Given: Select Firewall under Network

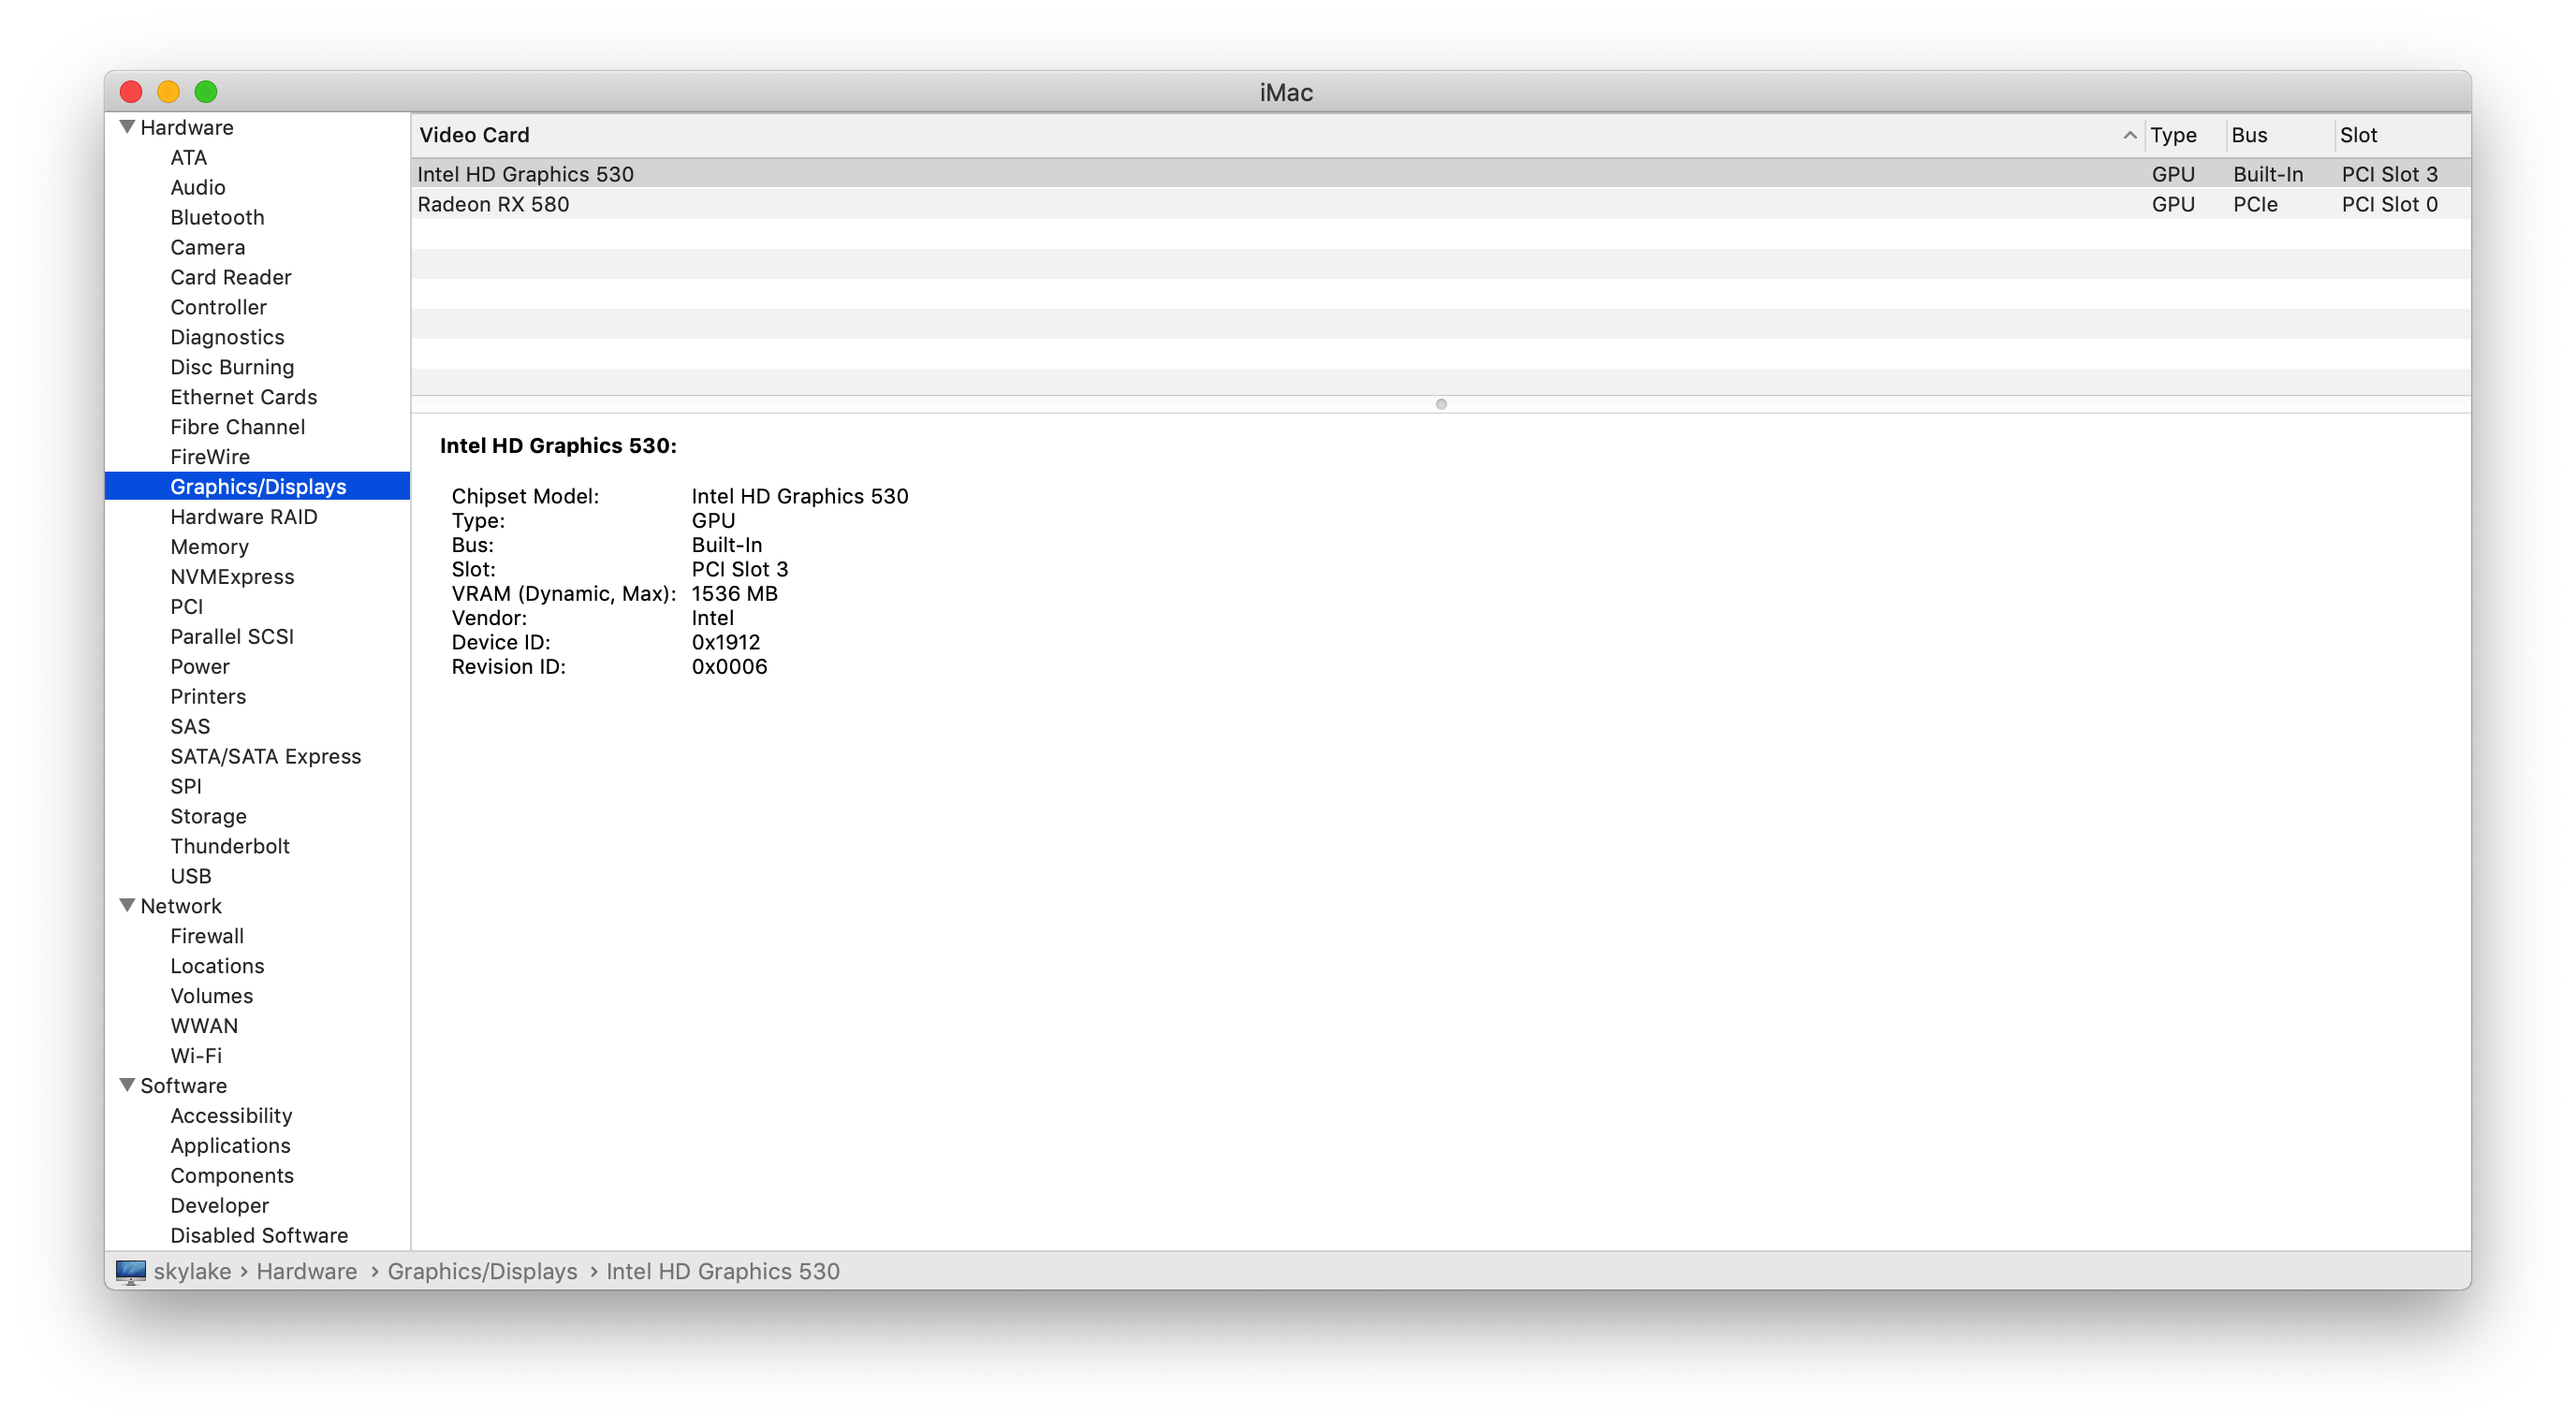Looking at the screenshot, I should pyautogui.click(x=207, y=935).
